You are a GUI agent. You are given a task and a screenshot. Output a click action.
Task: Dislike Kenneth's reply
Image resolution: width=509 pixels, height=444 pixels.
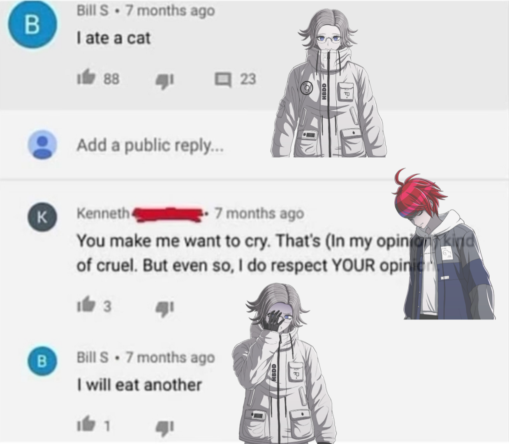click(x=164, y=308)
